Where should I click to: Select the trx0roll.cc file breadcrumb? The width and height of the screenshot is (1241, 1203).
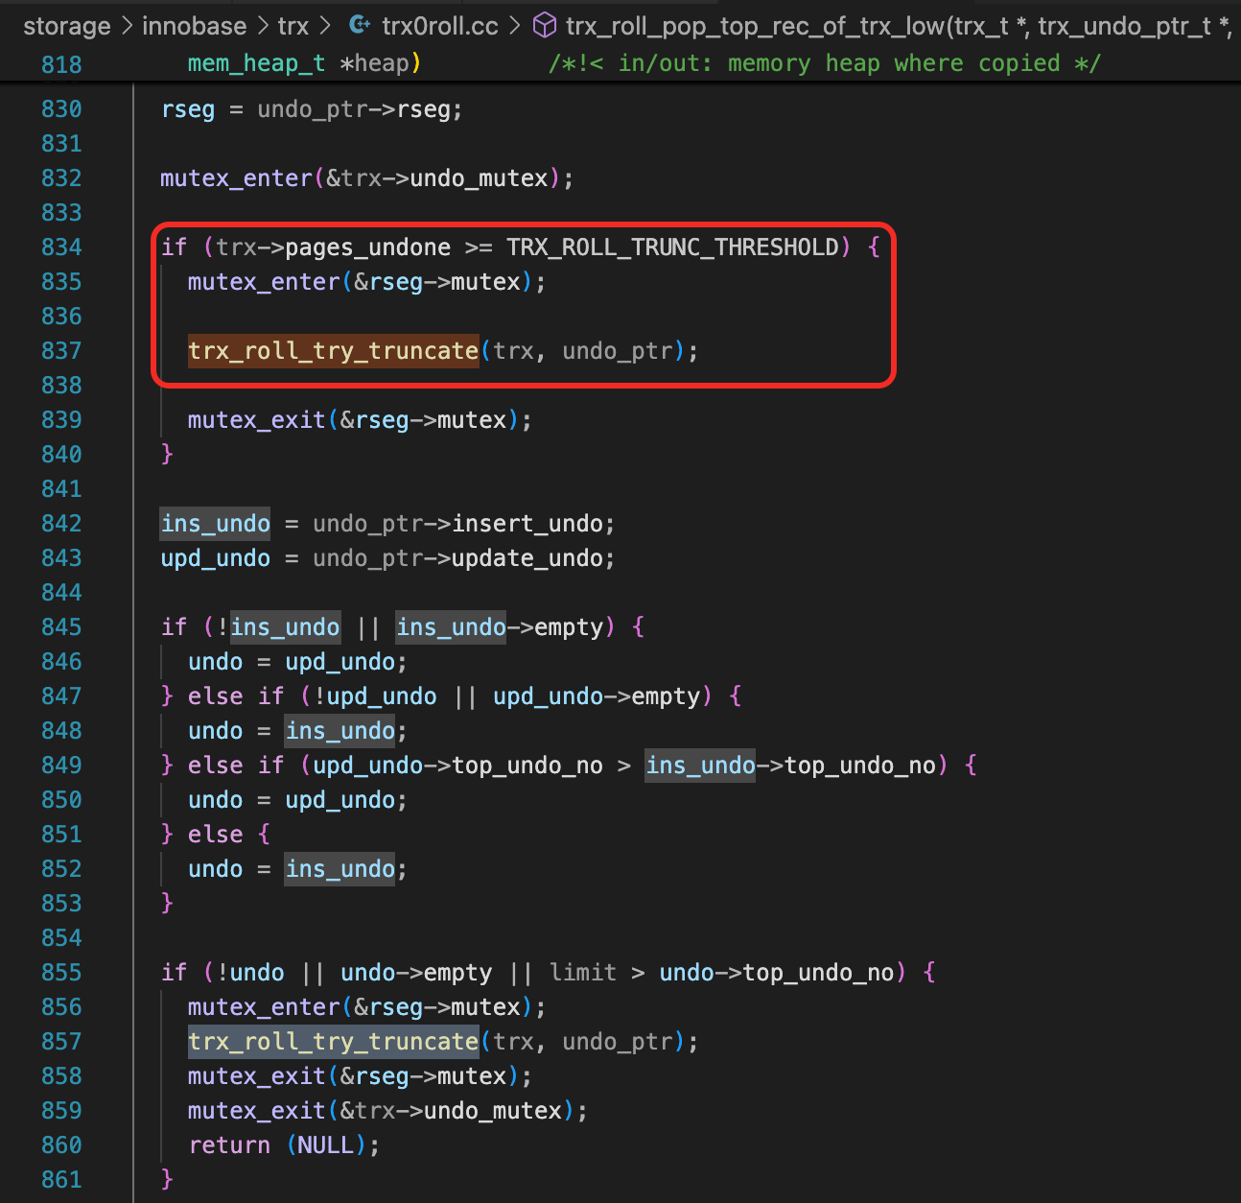point(439,26)
